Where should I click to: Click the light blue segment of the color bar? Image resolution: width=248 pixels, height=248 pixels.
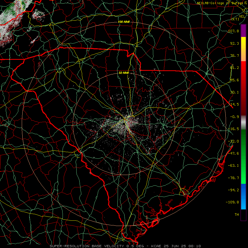(x=243, y=196)
